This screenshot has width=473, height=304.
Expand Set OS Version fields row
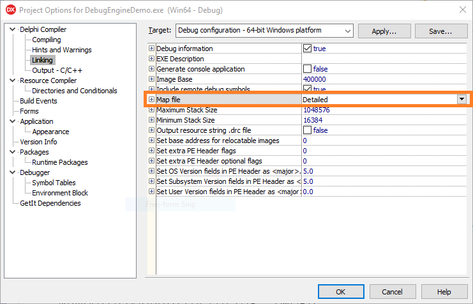(x=151, y=171)
